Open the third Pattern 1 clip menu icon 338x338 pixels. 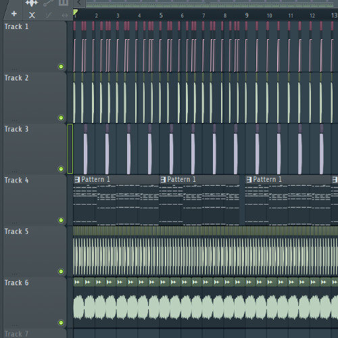(249, 180)
